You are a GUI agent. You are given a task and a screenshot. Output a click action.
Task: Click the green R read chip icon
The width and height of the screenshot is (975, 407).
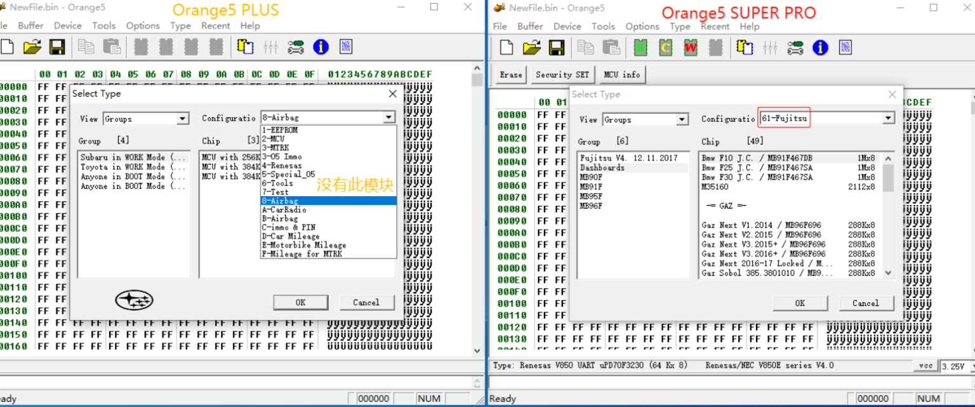(640, 48)
